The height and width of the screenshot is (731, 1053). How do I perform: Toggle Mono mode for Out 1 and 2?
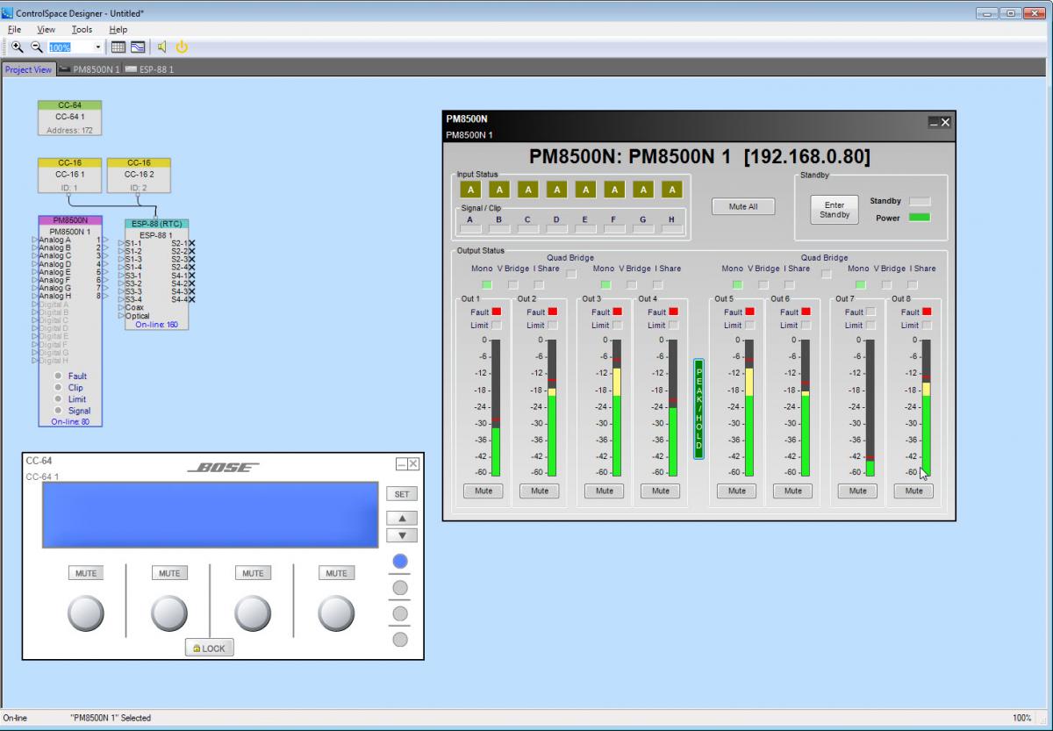tap(486, 285)
